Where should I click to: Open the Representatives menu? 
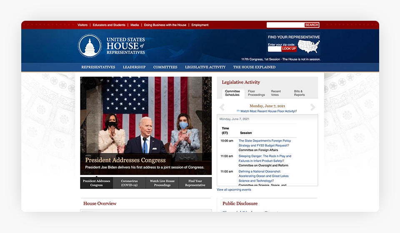tap(98, 67)
